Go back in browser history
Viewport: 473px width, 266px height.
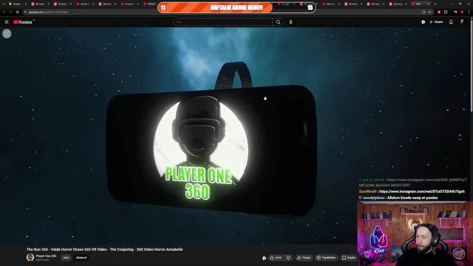click(4, 12)
